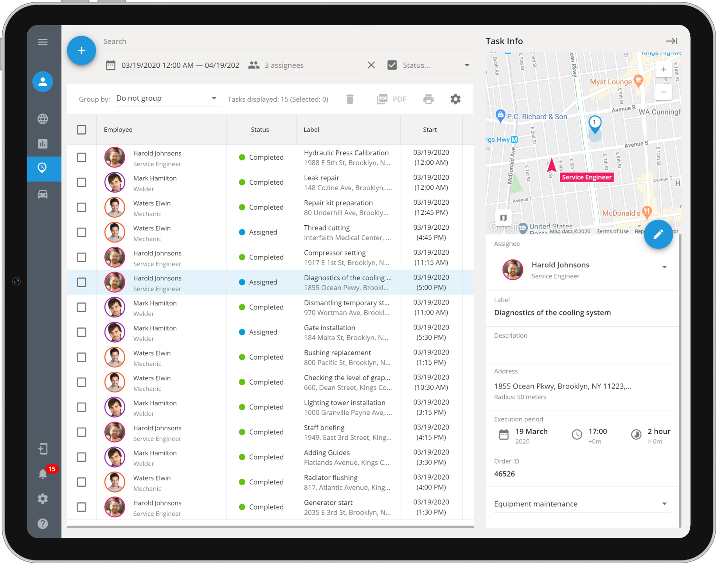716x563 pixels.
Task: Click the print icon in toolbar
Action: 428,99
